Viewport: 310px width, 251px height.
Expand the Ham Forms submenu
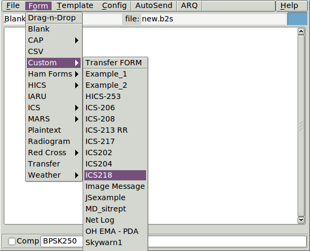click(x=54, y=74)
